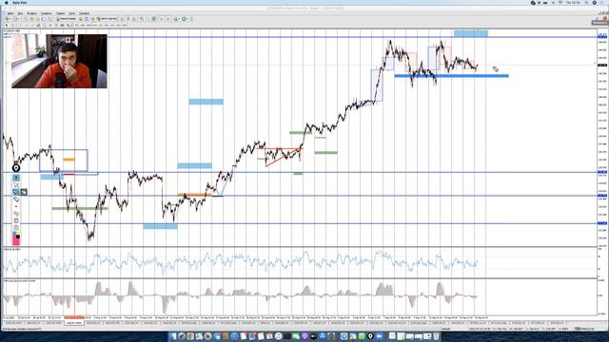Viewport: 609px width, 342px height.
Task: Switch to the M1 timeframe
Action: (76, 26)
